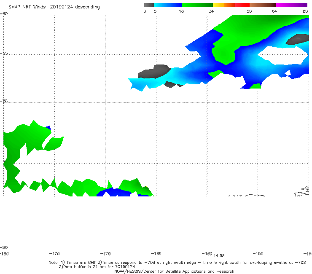Select the yellow-orange color bar segment
Viewport: 312px width, 274px height.
[223, 5]
